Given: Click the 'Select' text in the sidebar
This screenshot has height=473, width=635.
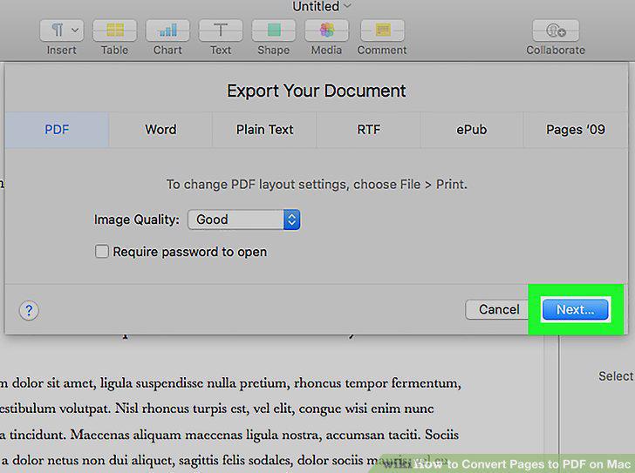Looking at the screenshot, I should click(x=616, y=376).
